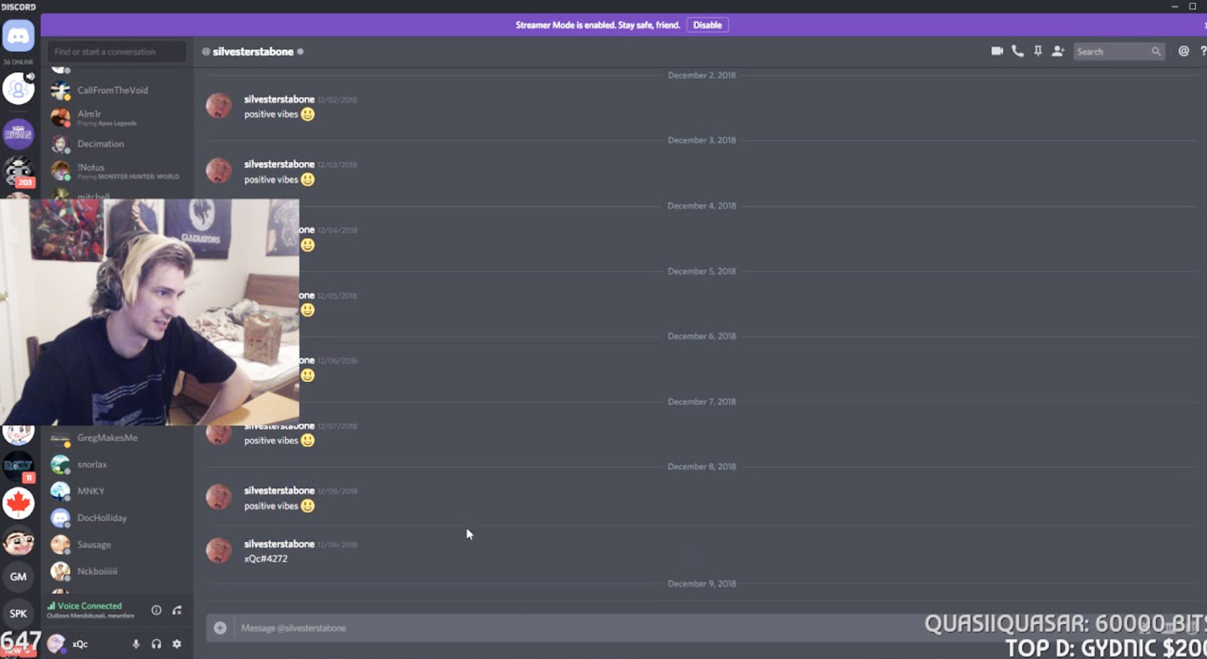
Task: Mute microphone in user panel
Action: click(x=136, y=644)
